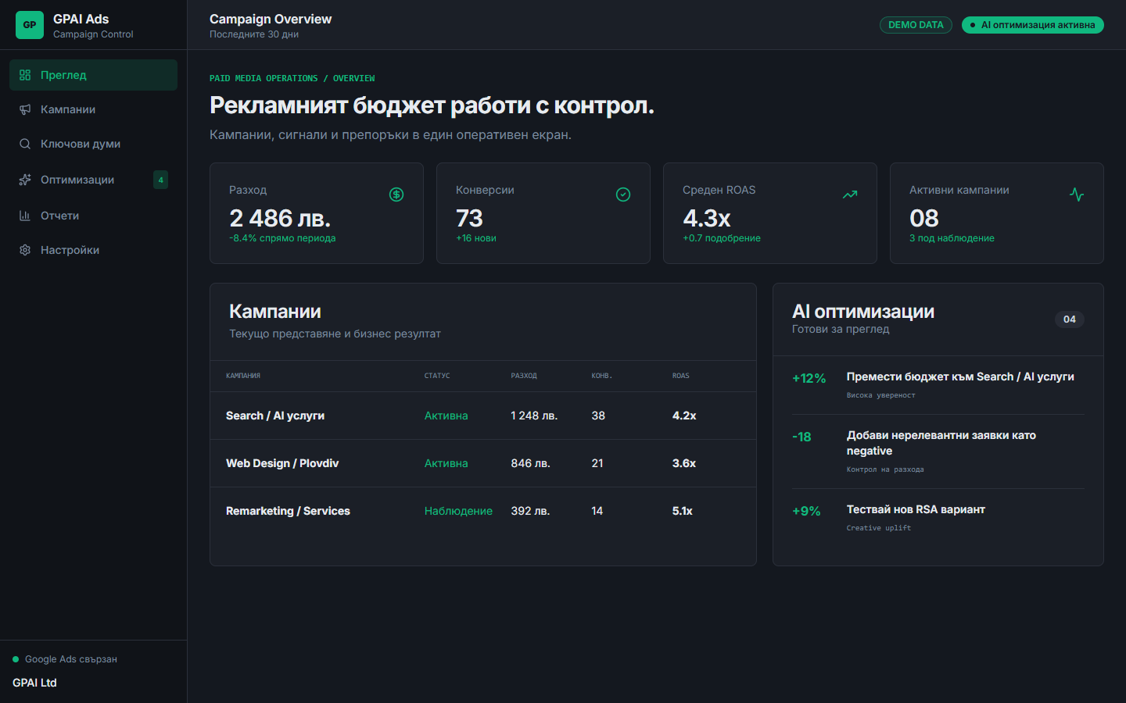Click the +0.7 подобрение note

pos(722,238)
